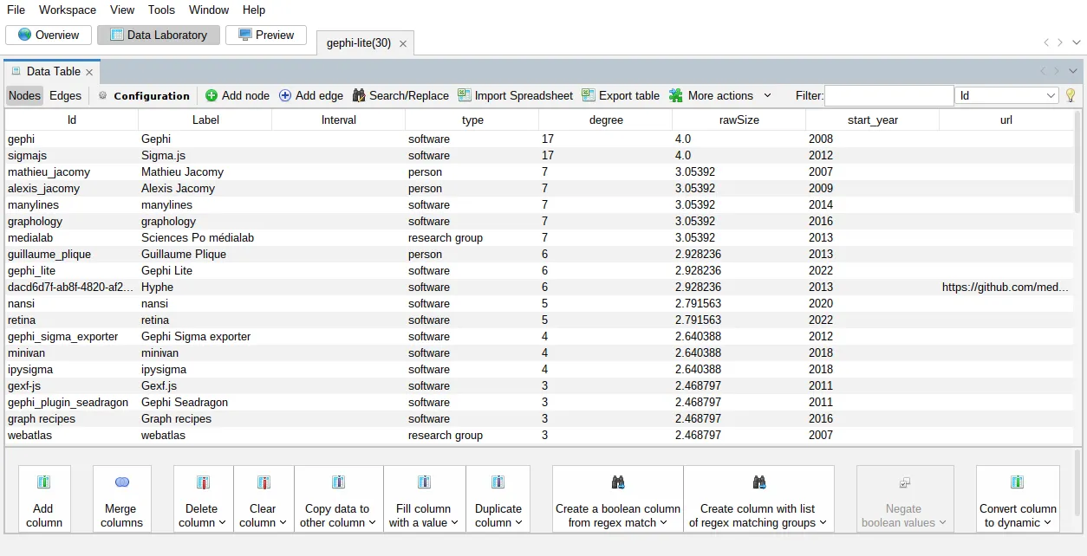
Task: Click the Filter text input field
Action: click(x=888, y=96)
